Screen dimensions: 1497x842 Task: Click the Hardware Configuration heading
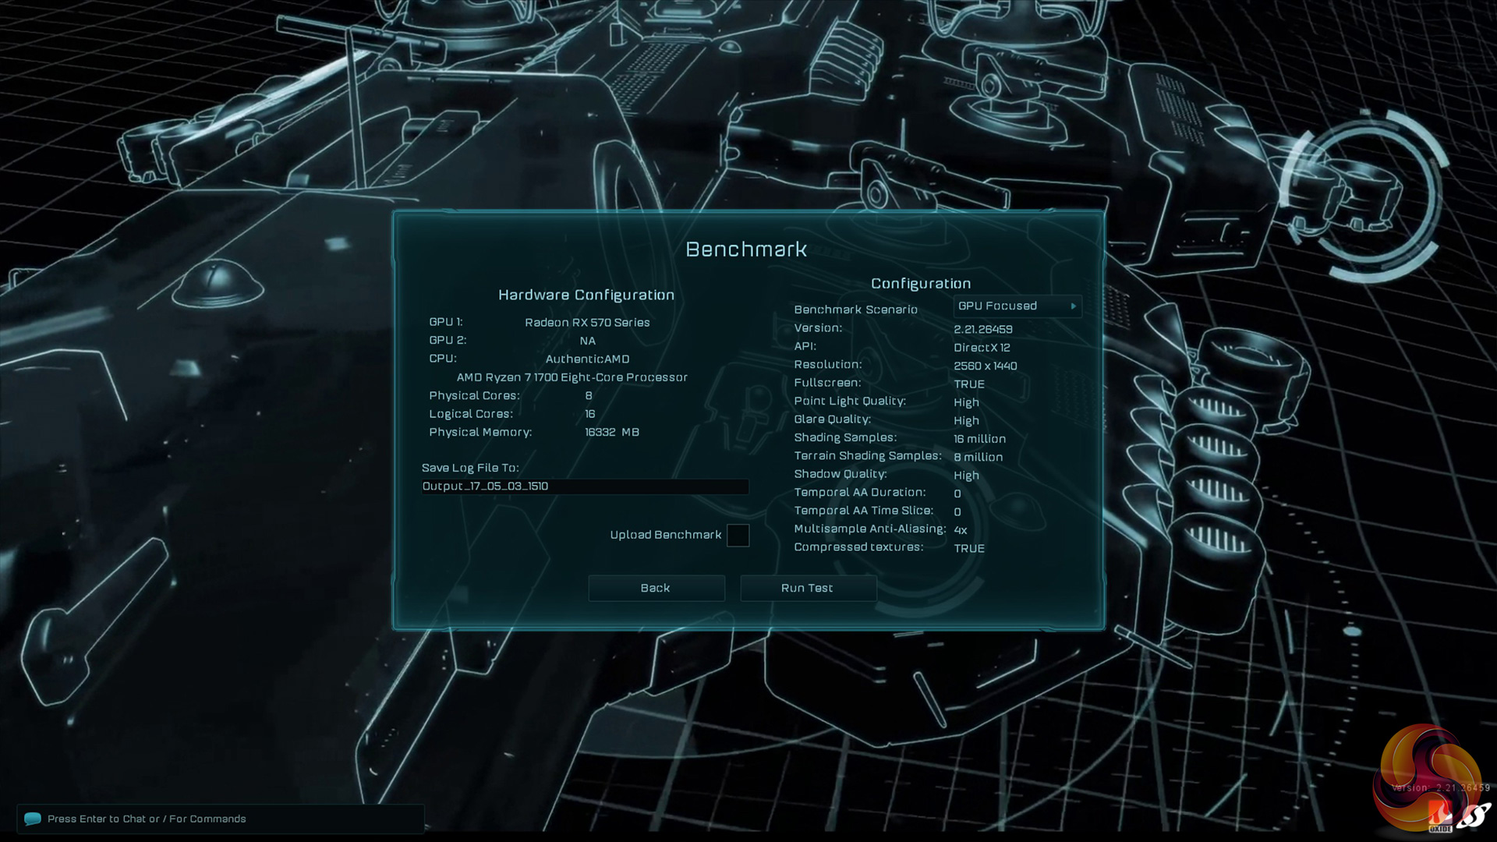[586, 295]
